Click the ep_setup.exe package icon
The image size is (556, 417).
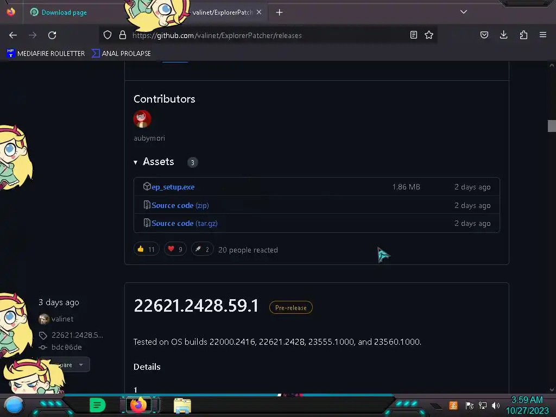pos(147,187)
